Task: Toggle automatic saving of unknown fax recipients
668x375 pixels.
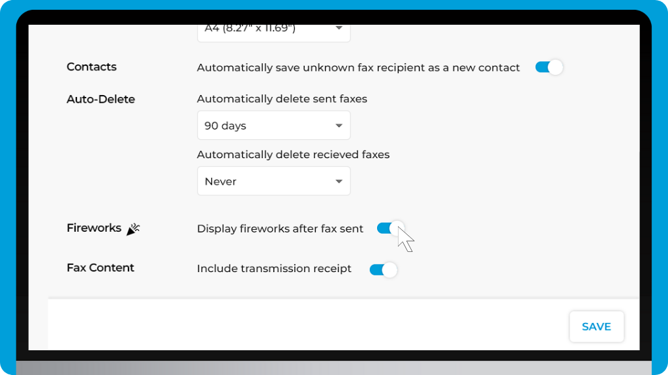Action: coord(549,67)
